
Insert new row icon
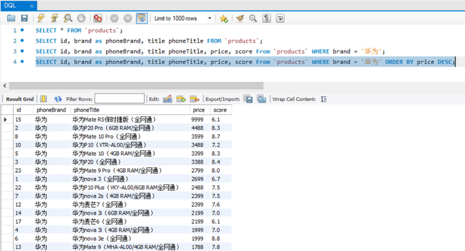[181, 98]
